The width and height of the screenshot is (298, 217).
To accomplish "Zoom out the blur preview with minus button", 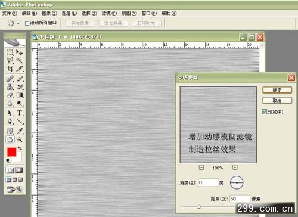I will click(201, 168).
